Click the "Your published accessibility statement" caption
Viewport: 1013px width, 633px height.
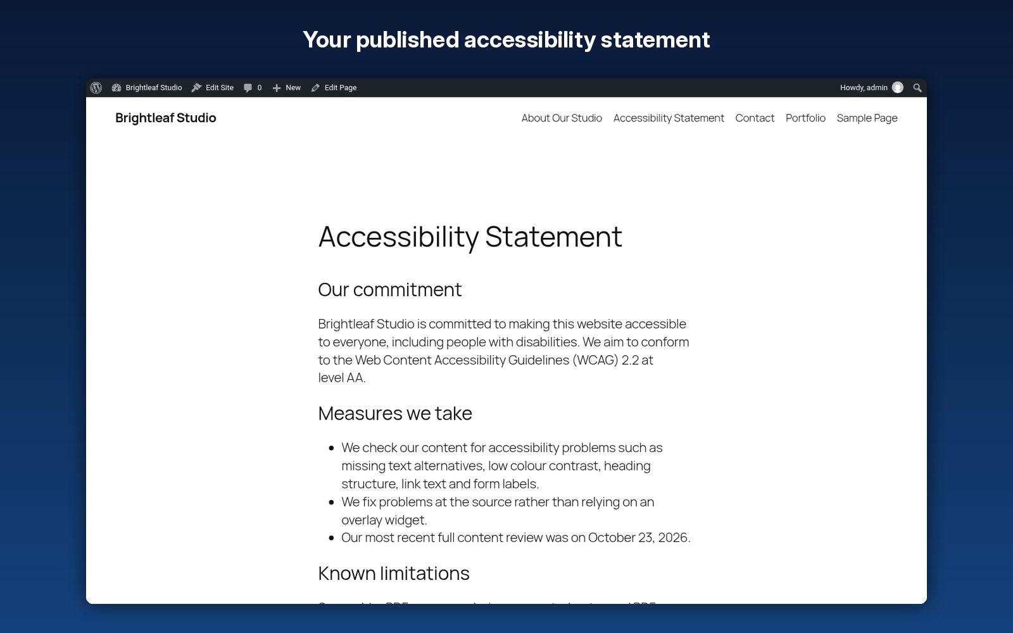click(507, 39)
